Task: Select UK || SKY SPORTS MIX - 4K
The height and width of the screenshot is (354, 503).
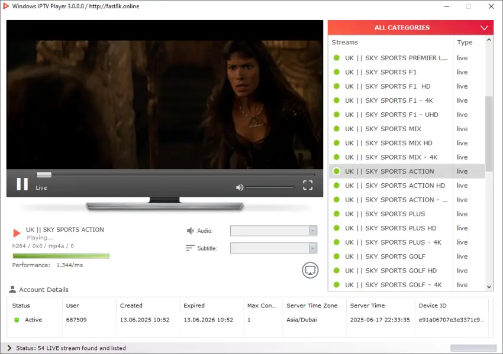Action: tap(407, 157)
